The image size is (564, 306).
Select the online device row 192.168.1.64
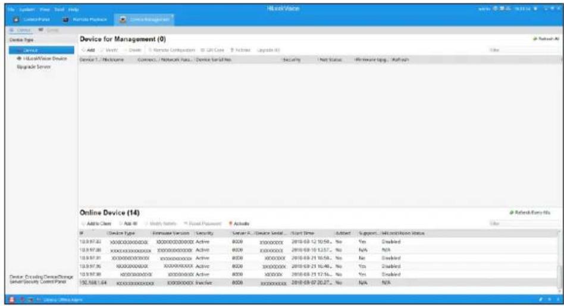[318, 283]
